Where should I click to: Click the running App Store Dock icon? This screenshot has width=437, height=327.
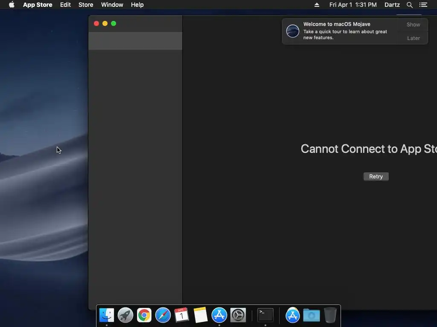click(219, 316)
